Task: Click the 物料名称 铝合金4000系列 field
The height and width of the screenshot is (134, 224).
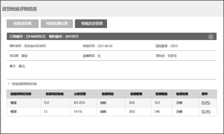Action: click(28, 46)
